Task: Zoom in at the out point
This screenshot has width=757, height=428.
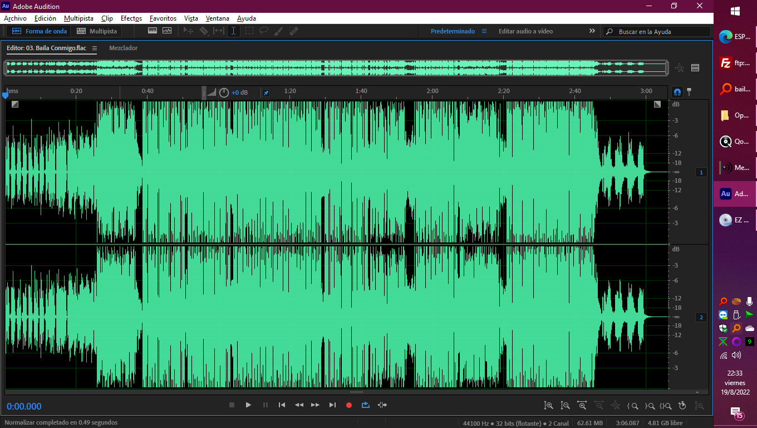Action: pyautogui.click(x=650, y=405)
